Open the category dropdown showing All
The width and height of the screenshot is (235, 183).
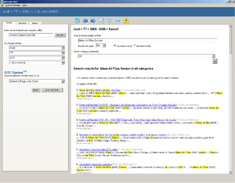(147, 56)
